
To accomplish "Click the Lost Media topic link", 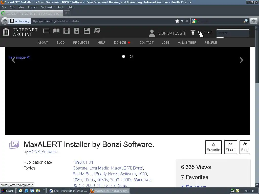I will pyautogui.click(x=99, y=168).
